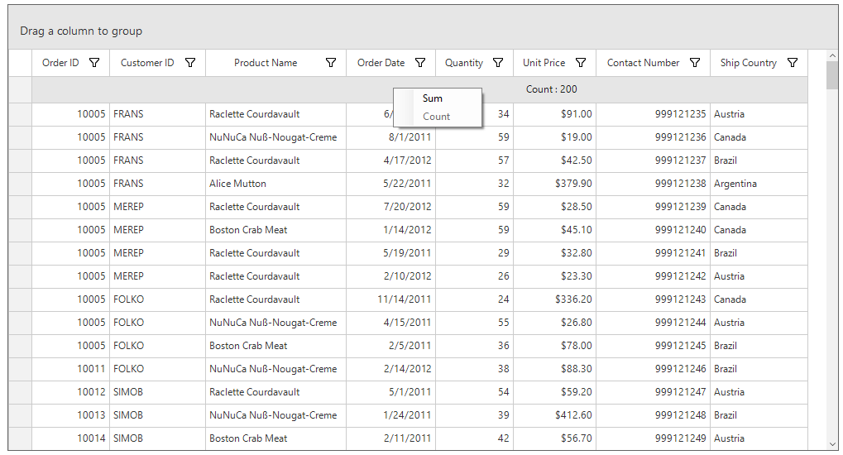
Task: Select the $336.20 unit price cell
Action: point(554,299)
